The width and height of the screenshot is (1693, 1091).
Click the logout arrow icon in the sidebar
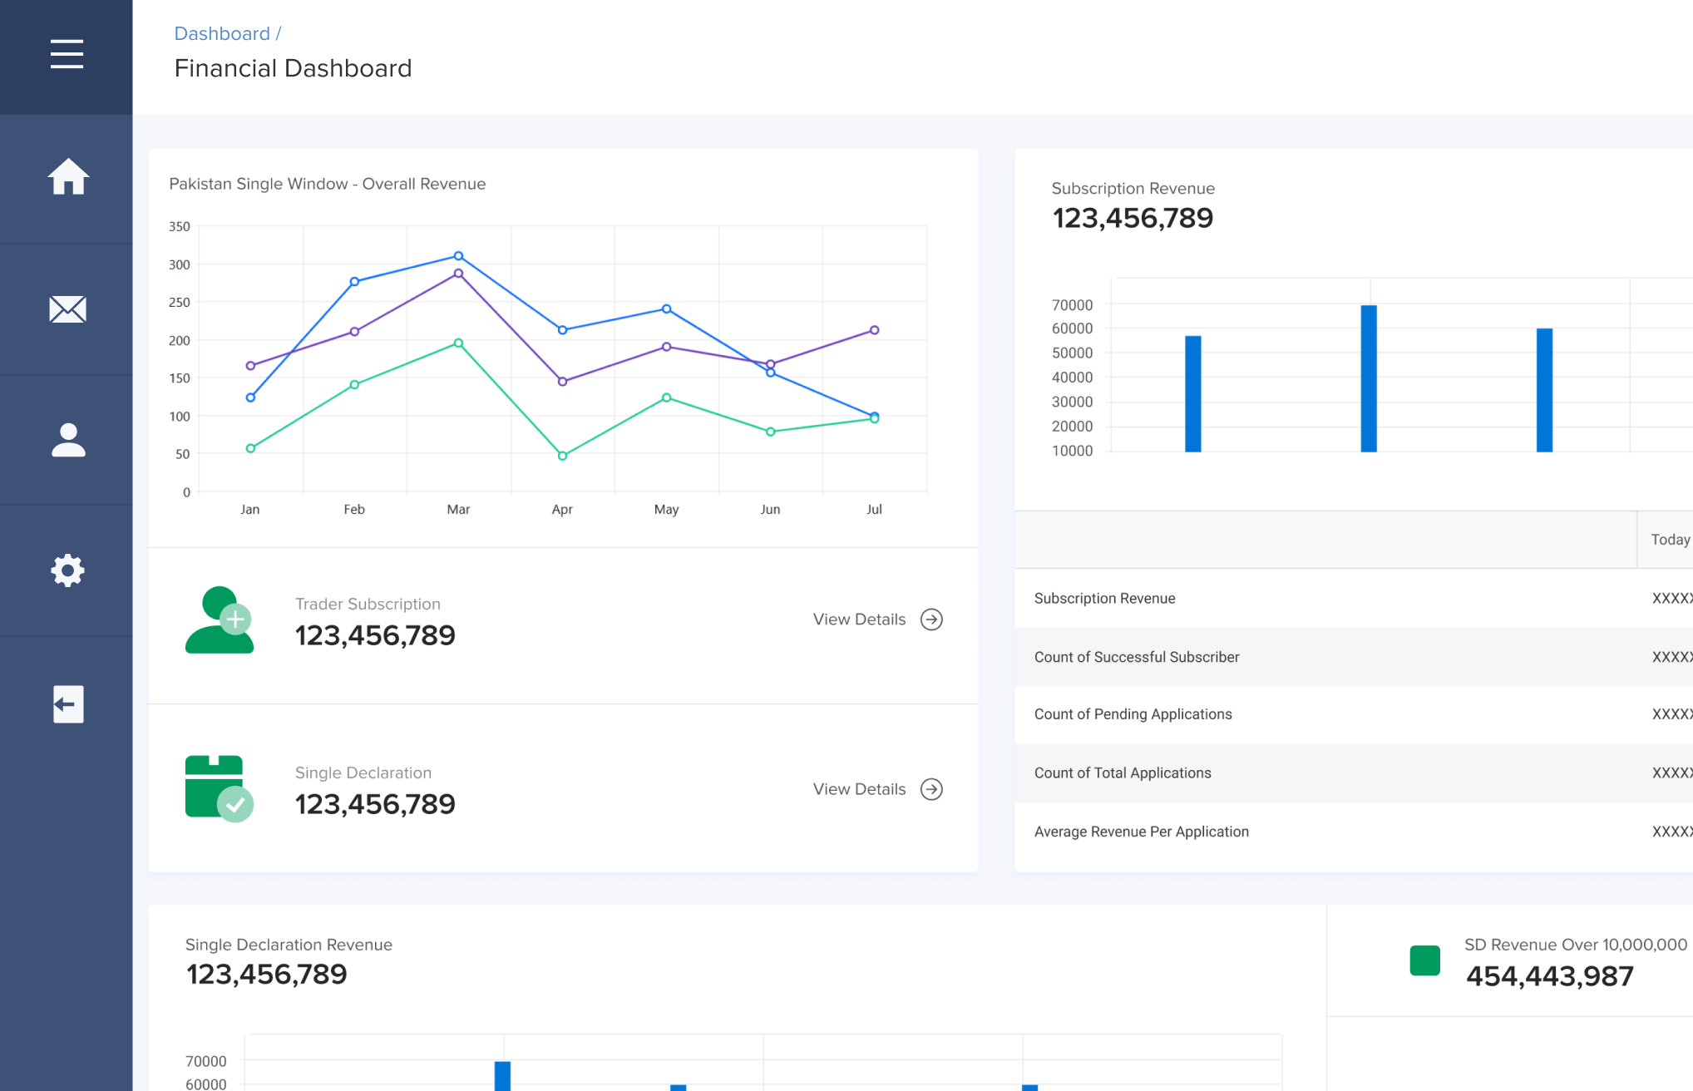(68, 704)
